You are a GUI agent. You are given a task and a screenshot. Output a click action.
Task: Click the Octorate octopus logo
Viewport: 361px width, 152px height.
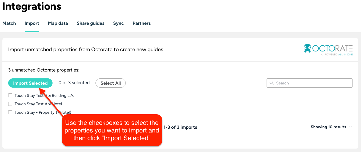tap(308, 49)
